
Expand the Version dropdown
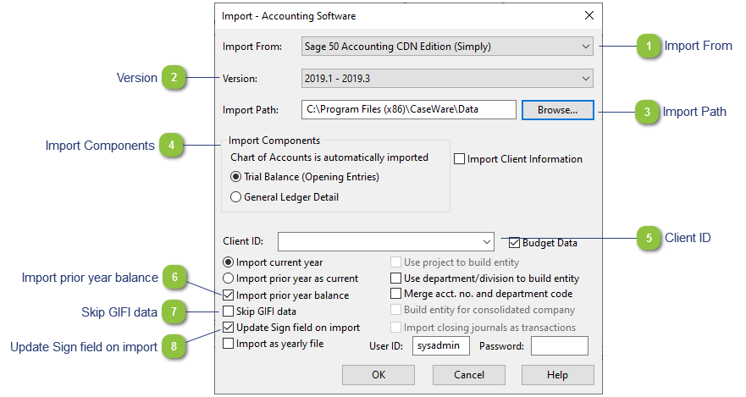click(x=447, y=79)
